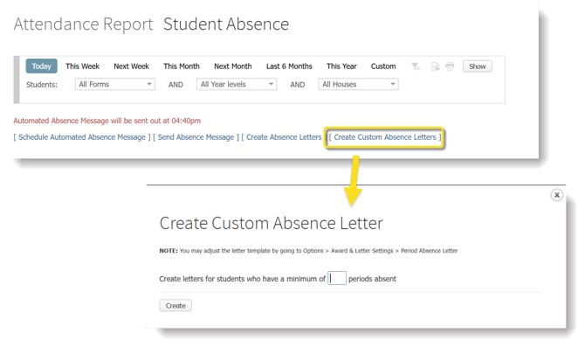This screenshot has height=347, width=585.
Task: Click the Student Absence heading
Action: [226, 24]
